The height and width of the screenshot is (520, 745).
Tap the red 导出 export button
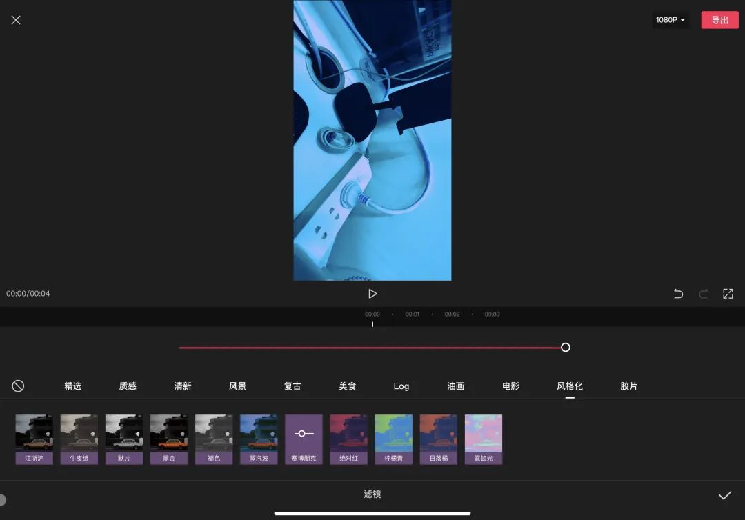pyautogui.click(x=719, y=20)
